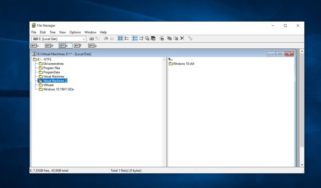Select drive C from the drive bar
This screenshot has height=188, width=321.
[x=34, y=45]
